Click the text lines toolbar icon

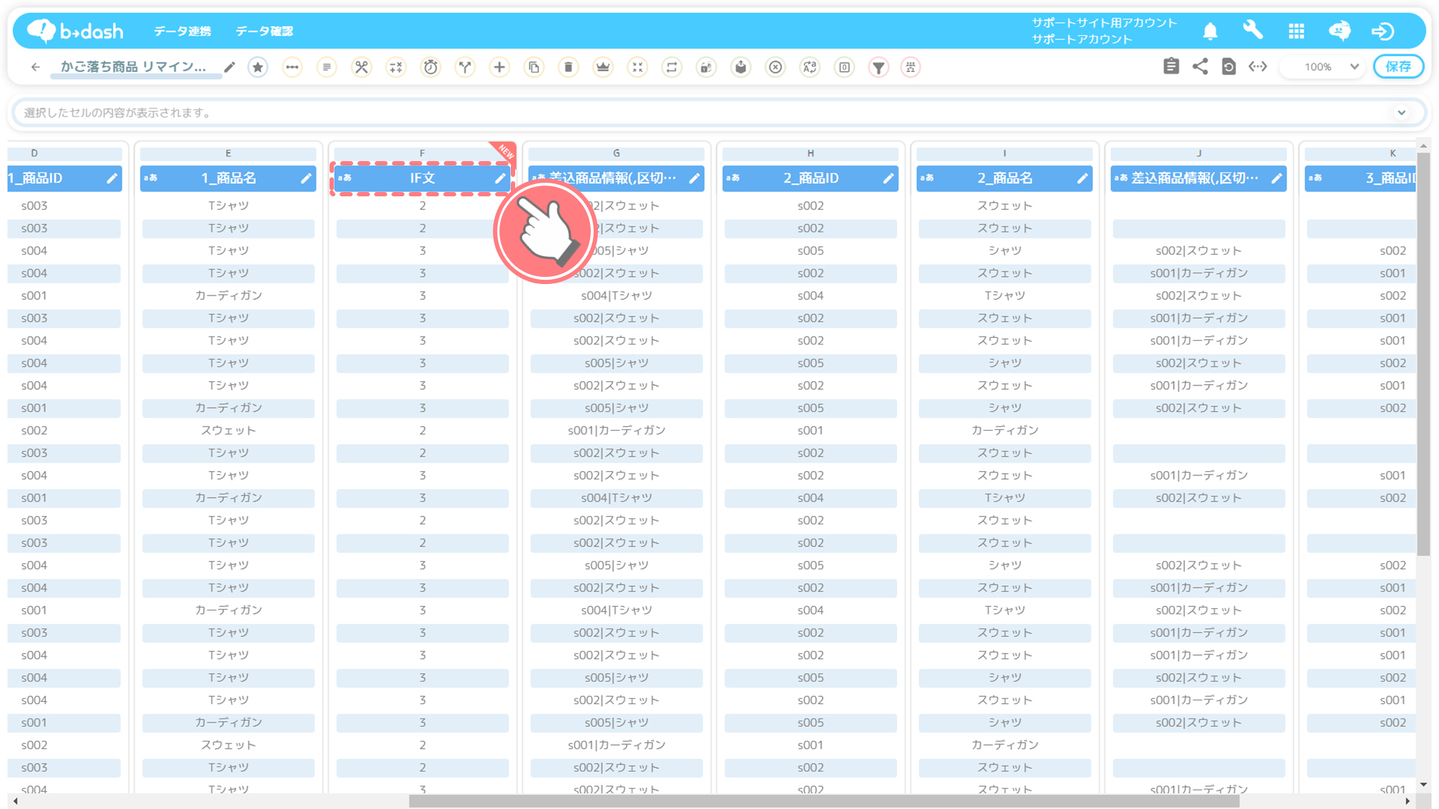point(327,67)
